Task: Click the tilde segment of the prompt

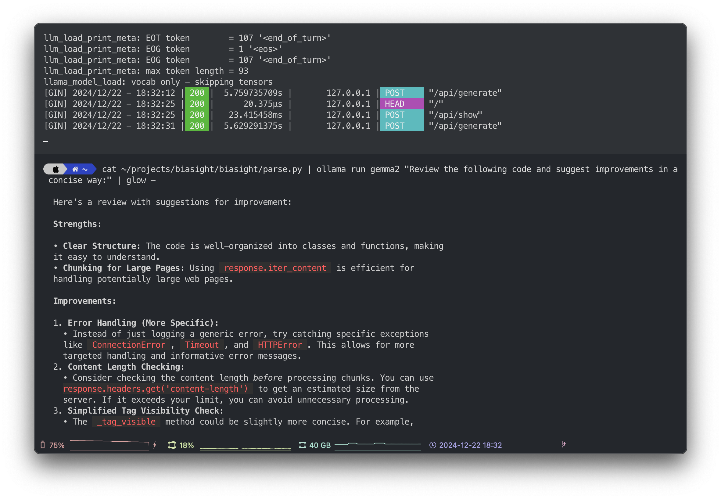Action: point(85,169)
